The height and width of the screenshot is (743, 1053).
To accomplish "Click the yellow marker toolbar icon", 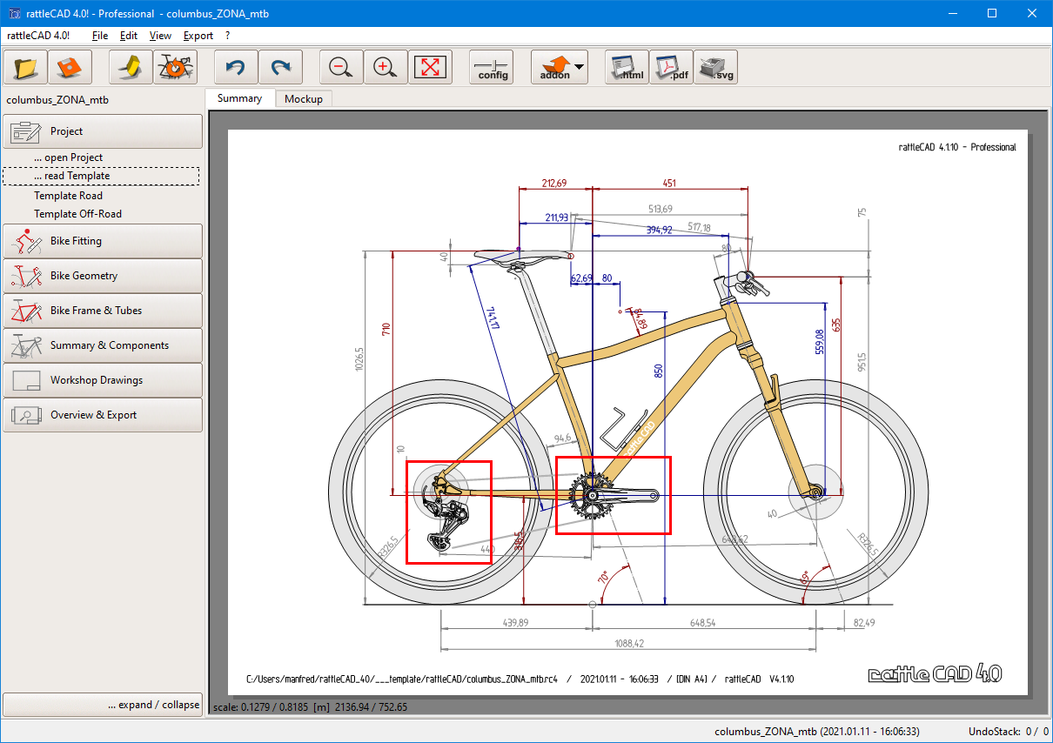I will 131,67.
